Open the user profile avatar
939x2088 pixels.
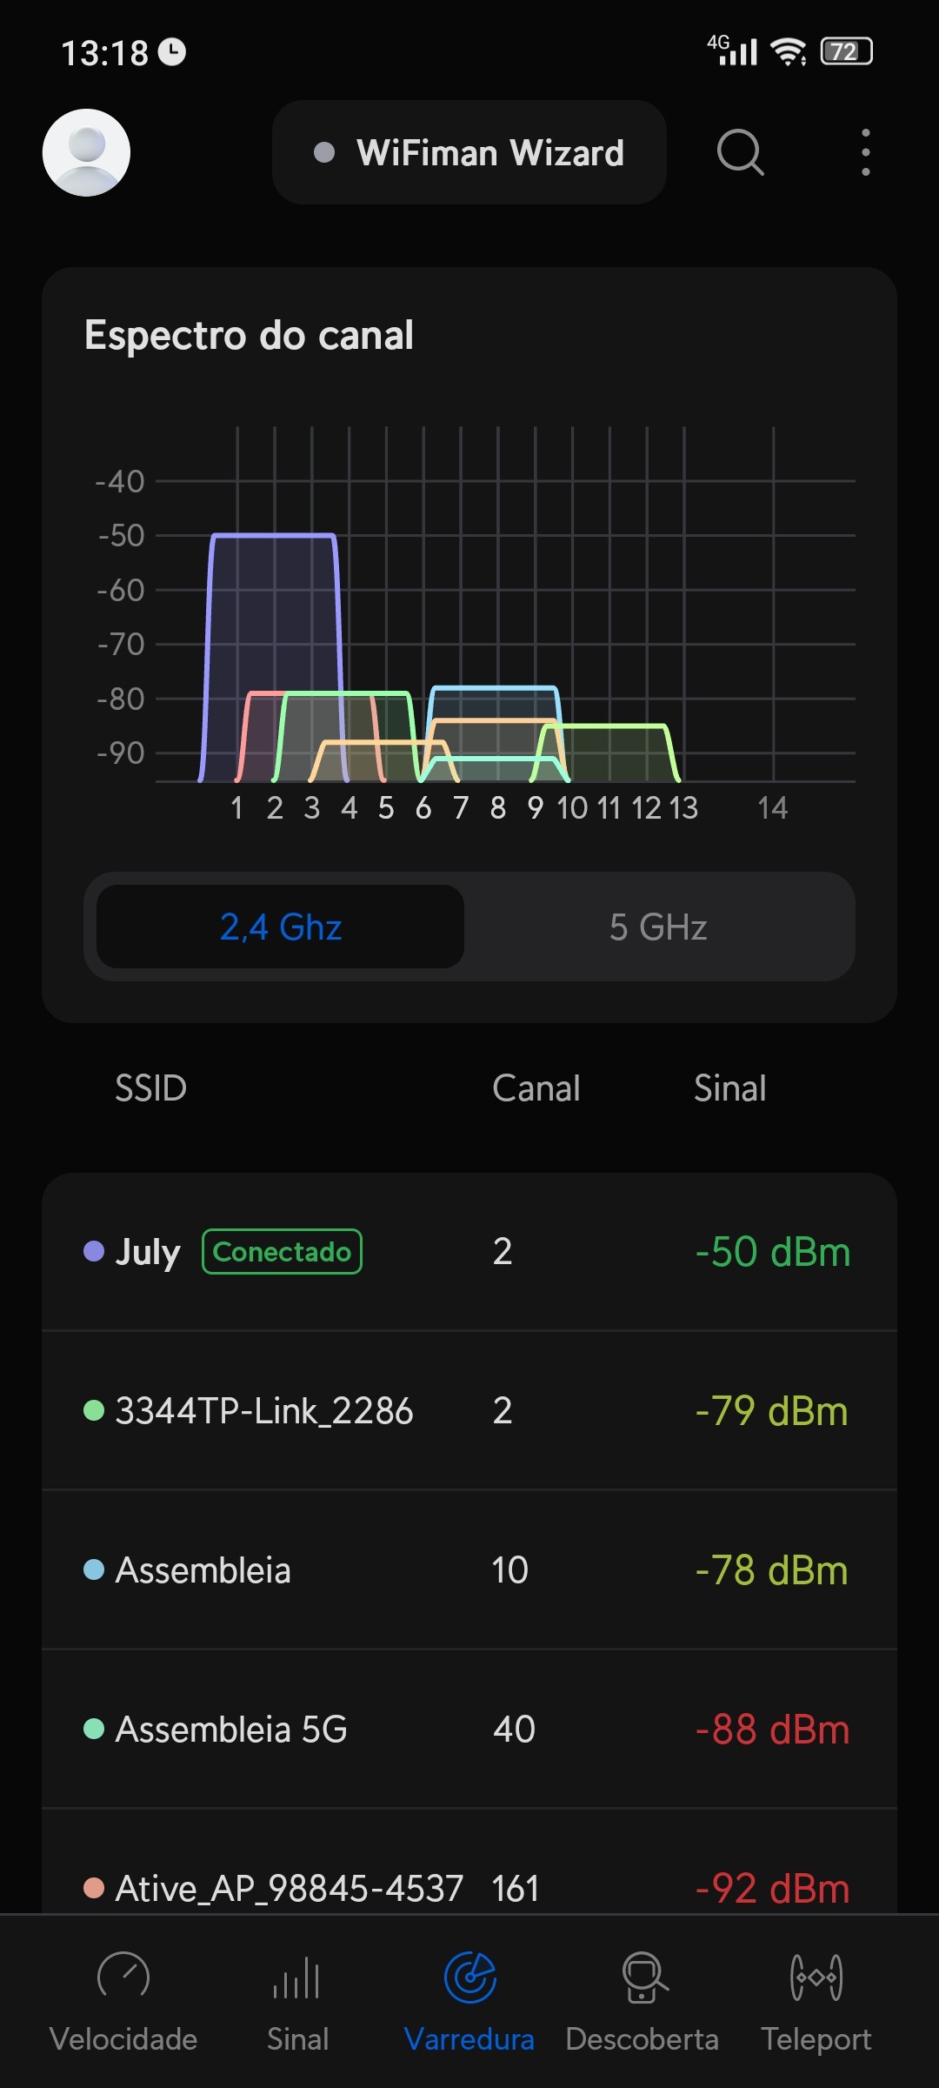(x=86, y=152)
